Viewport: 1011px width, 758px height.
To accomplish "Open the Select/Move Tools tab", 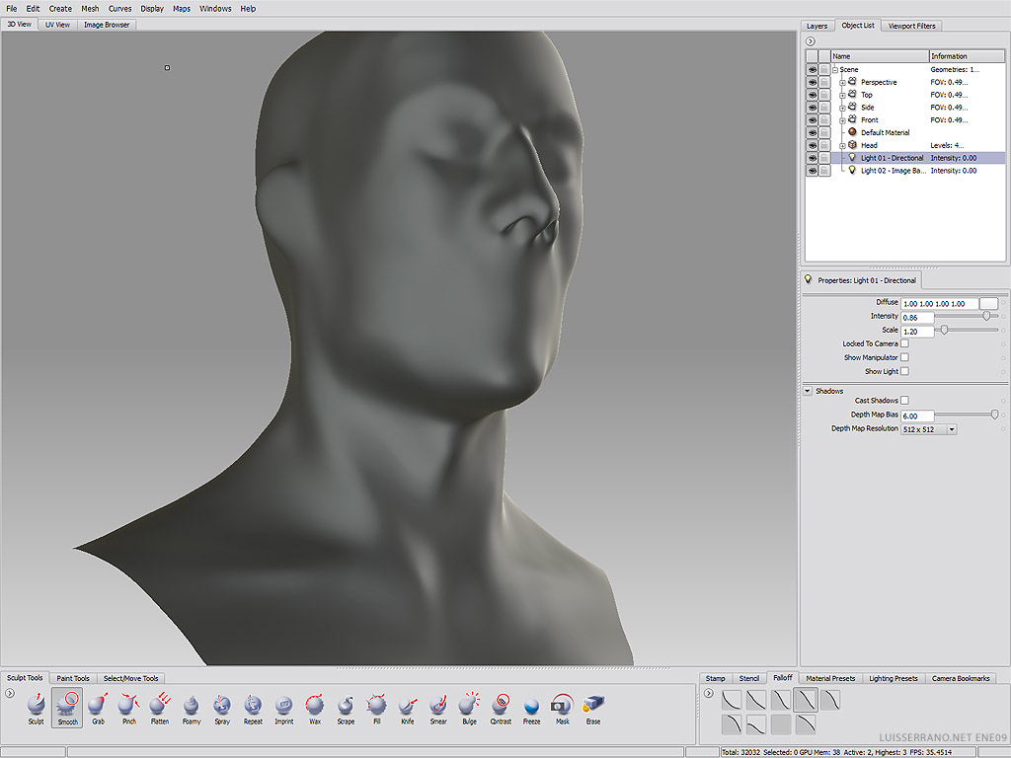I will coord(131,678).
